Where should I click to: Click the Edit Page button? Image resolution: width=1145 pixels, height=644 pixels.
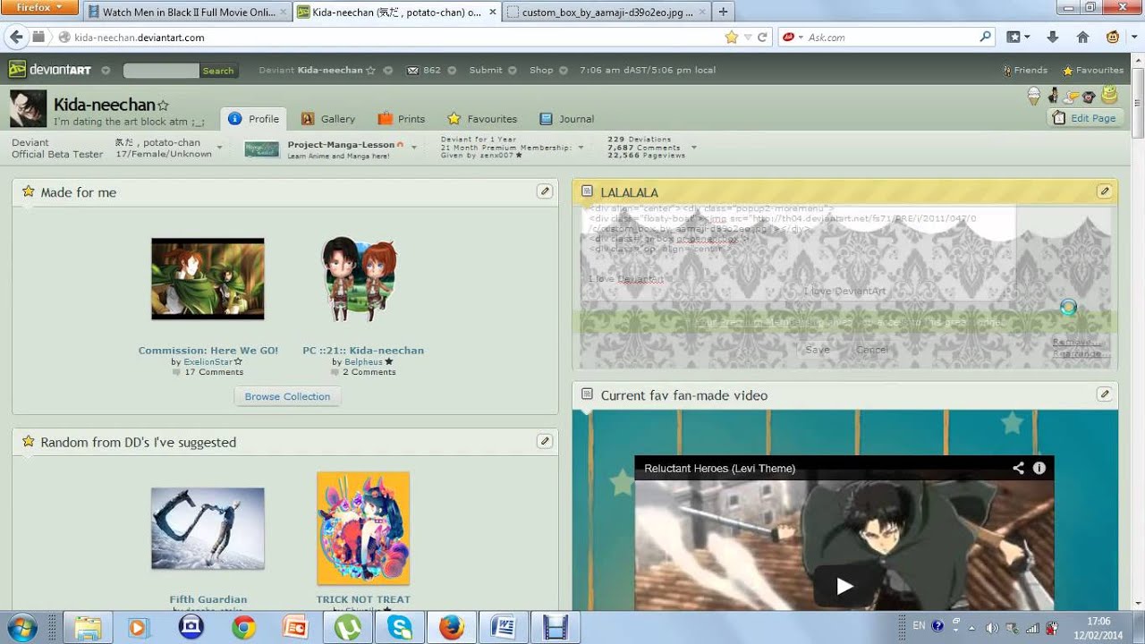[x=1084, y=118]
